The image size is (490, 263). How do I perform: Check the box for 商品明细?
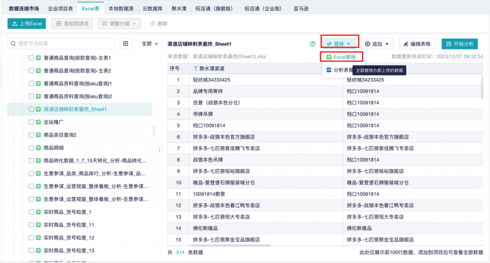pos(32,148)
